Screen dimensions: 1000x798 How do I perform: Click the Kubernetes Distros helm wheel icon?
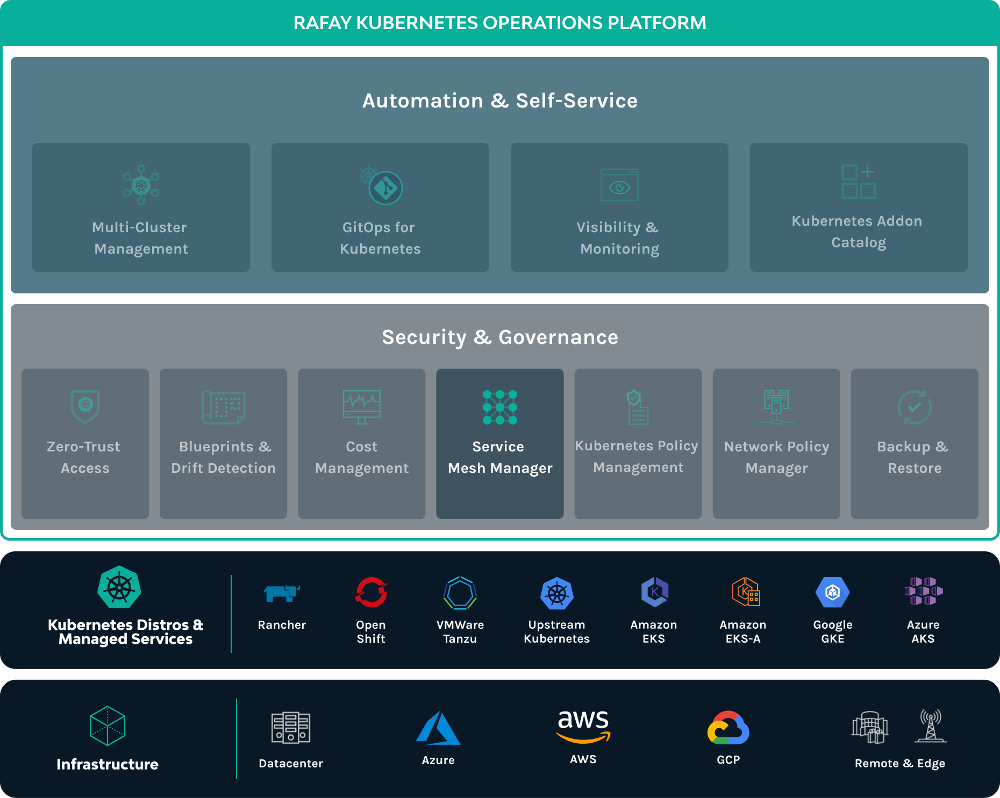pyautogui.click(x=119, y=587)
